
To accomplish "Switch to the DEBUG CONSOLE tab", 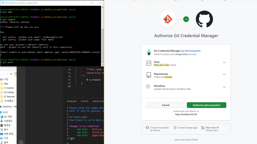I will click(x=98, y=101).
